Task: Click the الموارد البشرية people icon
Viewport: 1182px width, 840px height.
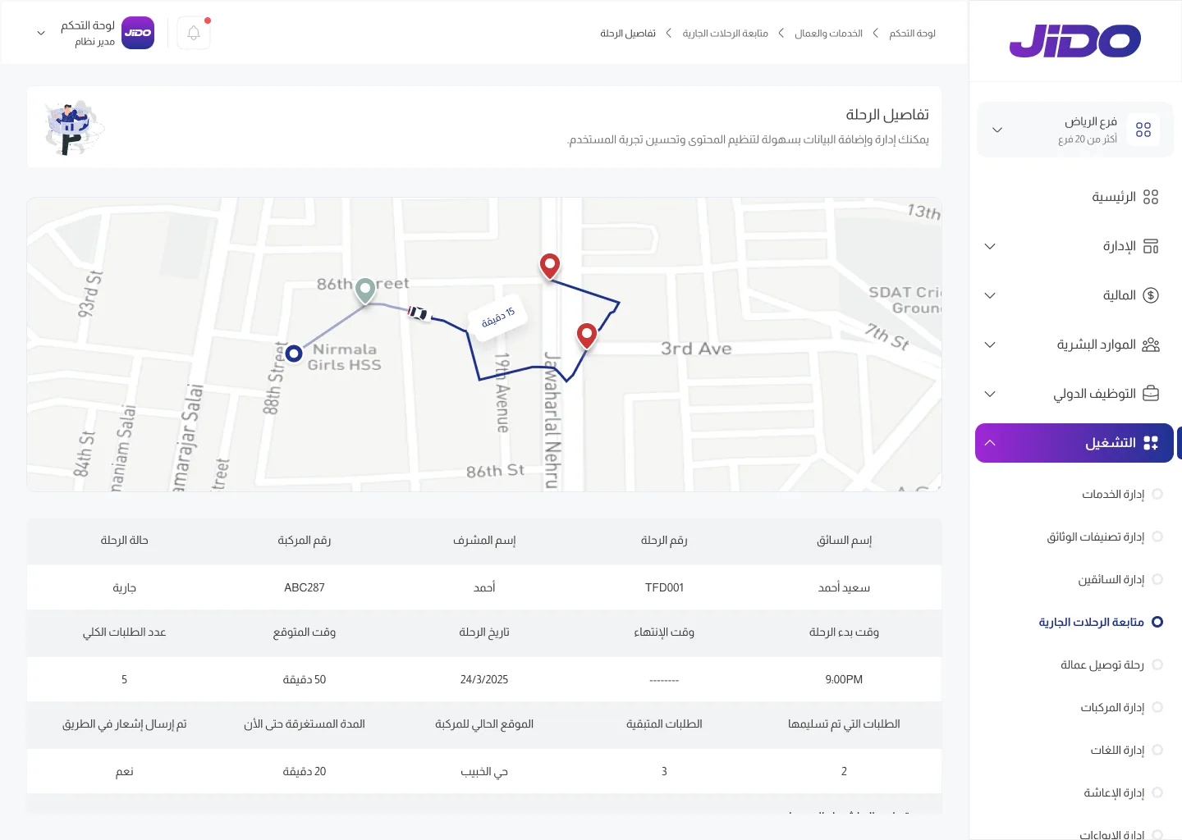Action: [x=1151, y=345]
